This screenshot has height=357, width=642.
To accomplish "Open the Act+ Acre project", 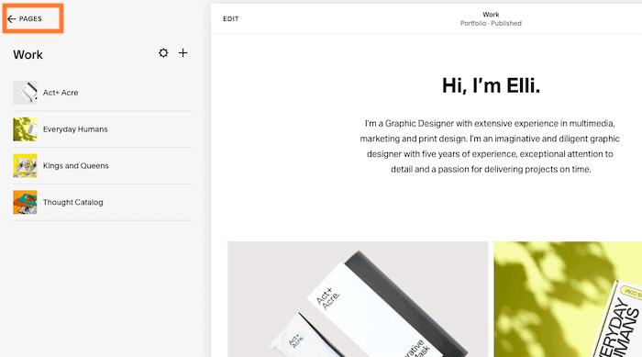I will [x=103, y=93].
